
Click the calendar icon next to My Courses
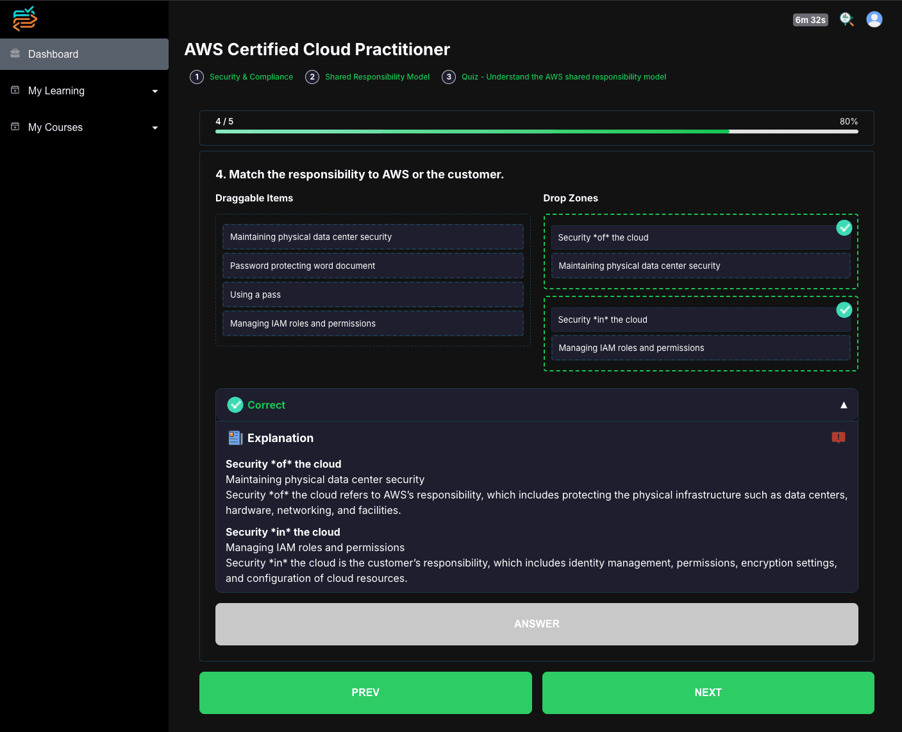tap(14, 126)
